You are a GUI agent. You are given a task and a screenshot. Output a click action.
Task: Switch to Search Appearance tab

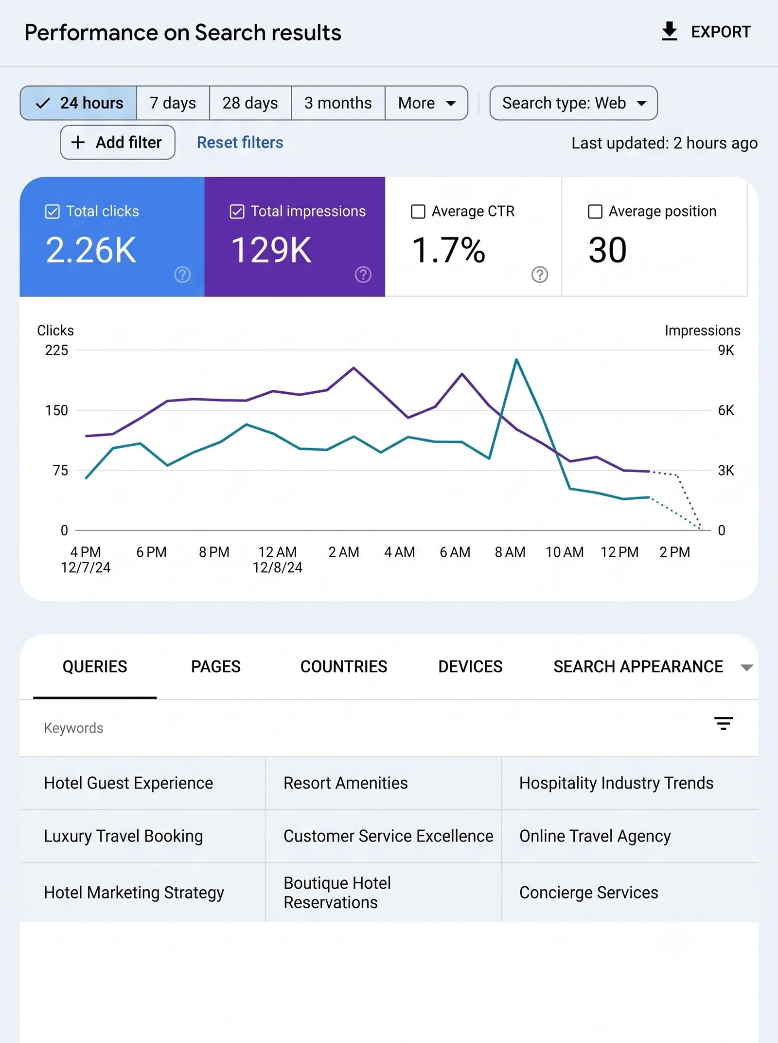click(638, 666)
